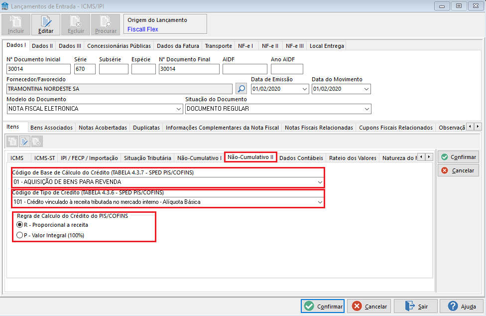Viewport: 486px width, 316px height.
Task: Open IPI / FECP / Importação tab
Action: coord(89,158)
